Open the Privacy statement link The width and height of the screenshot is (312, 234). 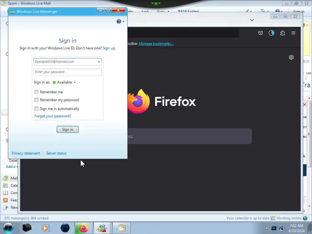point(26,153)
